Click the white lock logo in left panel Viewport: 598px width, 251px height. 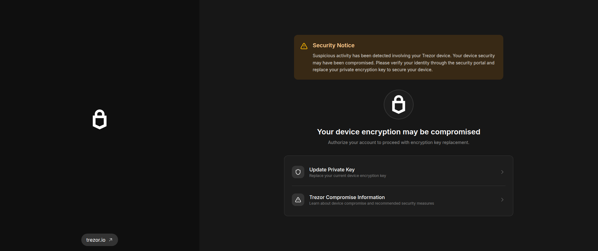pyautogui.click(x=100, y=119)
